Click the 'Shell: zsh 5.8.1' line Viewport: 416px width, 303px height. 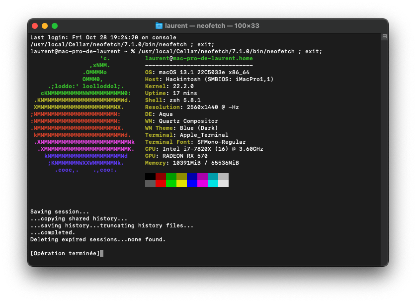point(173,100)
